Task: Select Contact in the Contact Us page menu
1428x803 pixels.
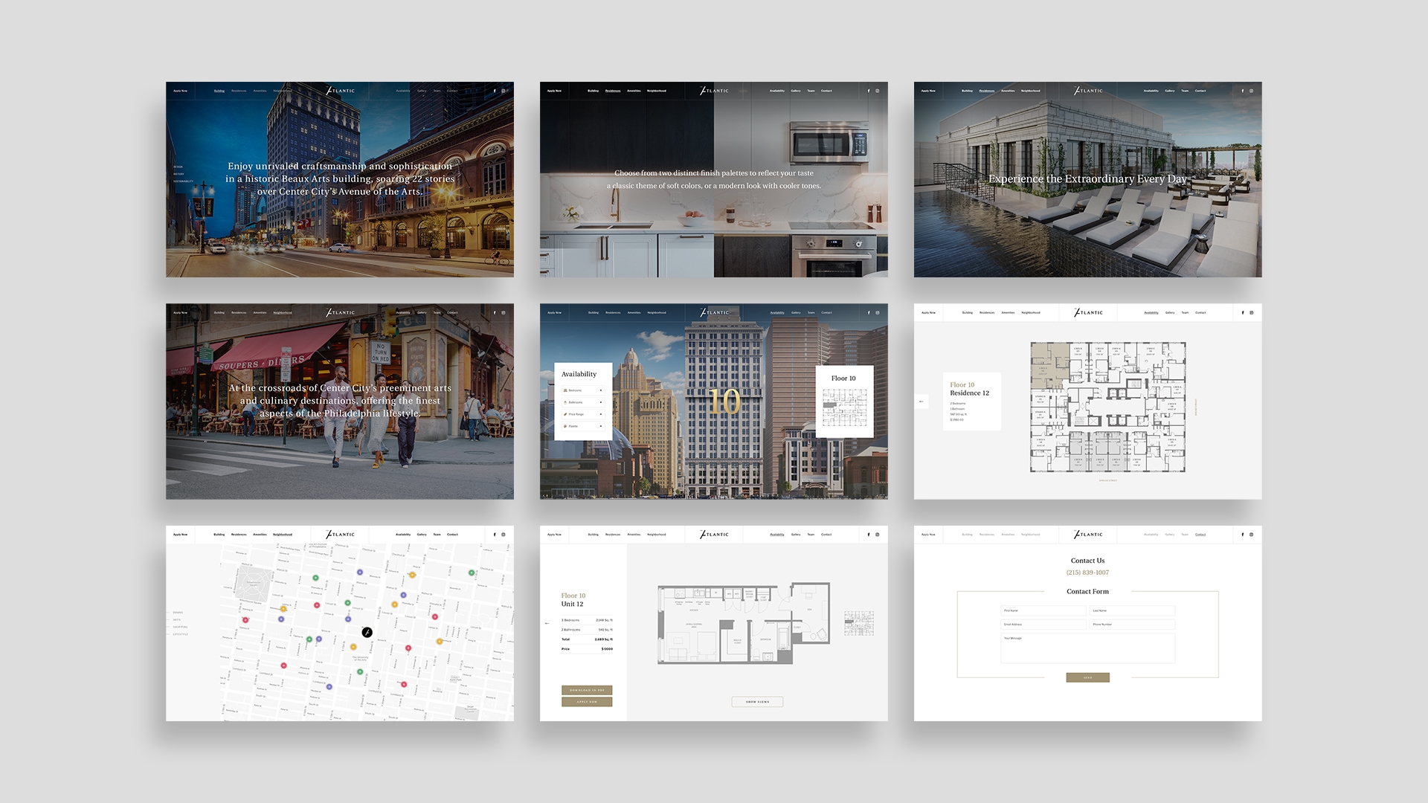Action: [x=1200, y=535]
